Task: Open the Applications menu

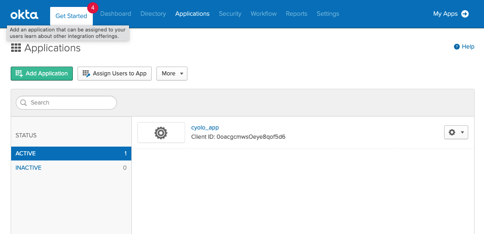Action: (192, 14)
